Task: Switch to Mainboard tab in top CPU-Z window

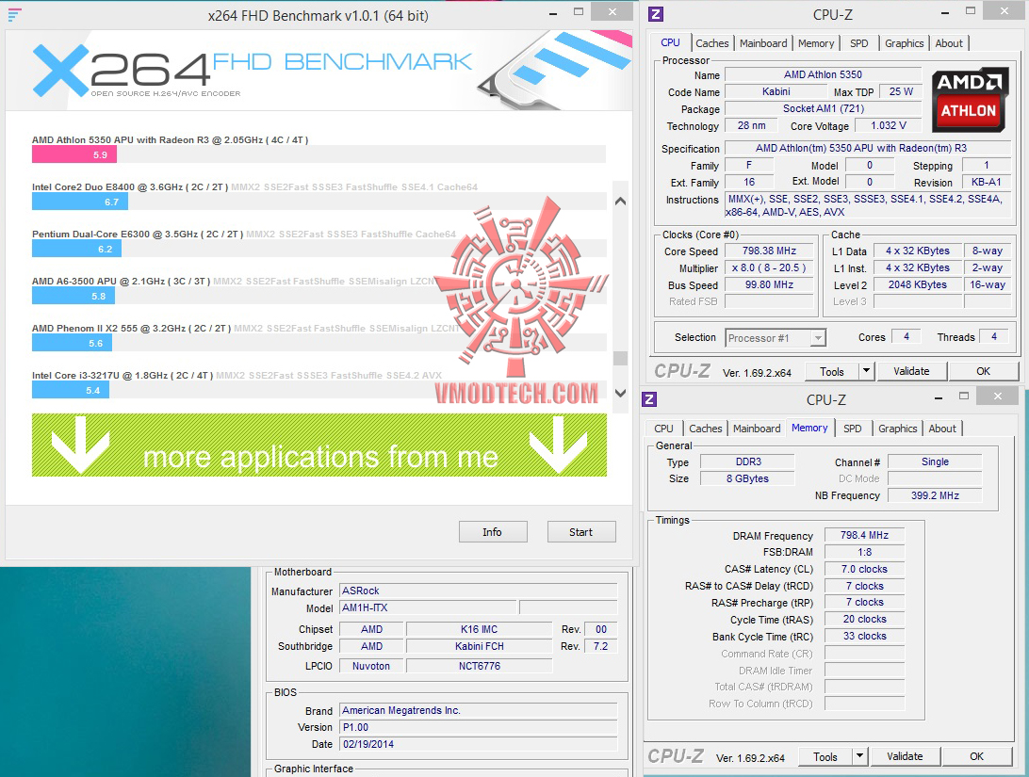Action: point(763,43)
